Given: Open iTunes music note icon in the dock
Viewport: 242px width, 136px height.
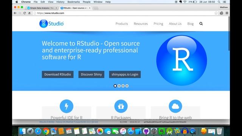Looking at the screenshot, I should [x=123, y=131].
